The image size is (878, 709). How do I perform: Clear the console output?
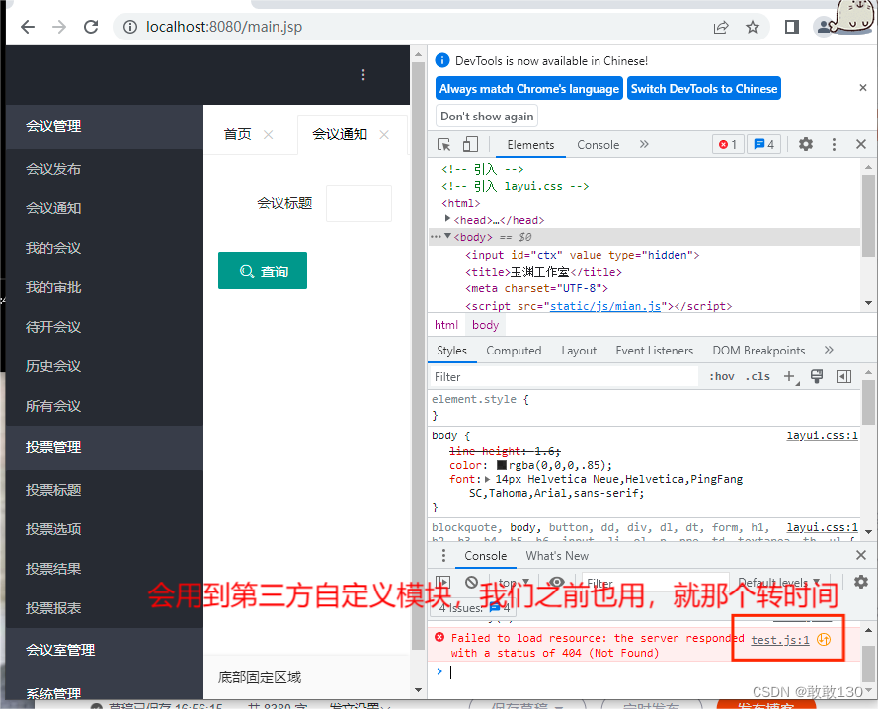tap(471, 582)
